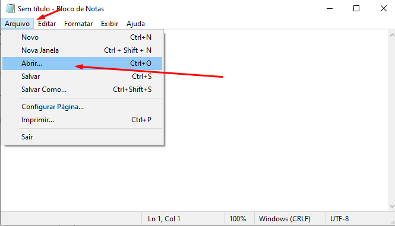Open the Ajuda menu
The image size is (395, 226).
pyautogui.click(x=135, y=24)
